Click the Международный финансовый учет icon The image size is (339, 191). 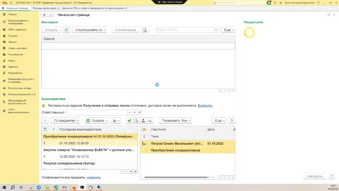[x=4, y=102]
